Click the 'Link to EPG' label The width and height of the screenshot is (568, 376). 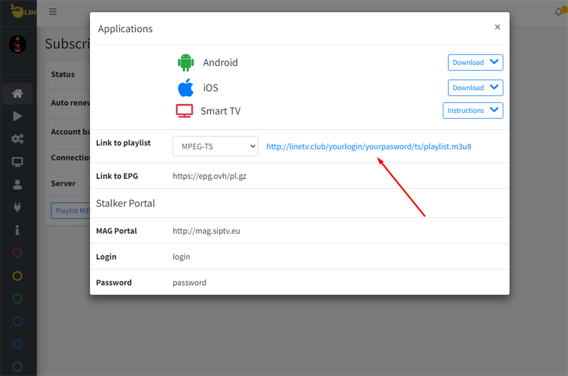(117, 176)
